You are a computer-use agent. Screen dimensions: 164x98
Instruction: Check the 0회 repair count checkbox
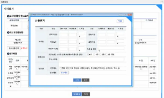(88, 54)
